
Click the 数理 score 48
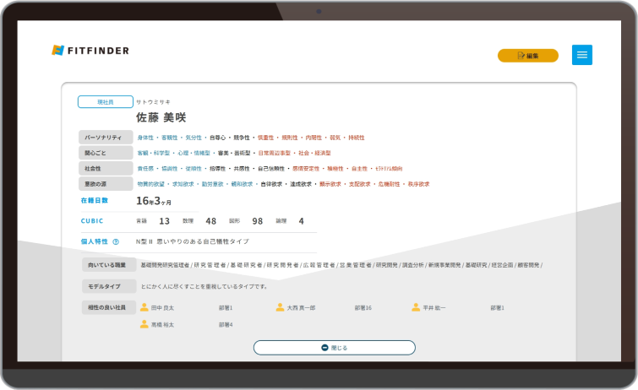210,221
